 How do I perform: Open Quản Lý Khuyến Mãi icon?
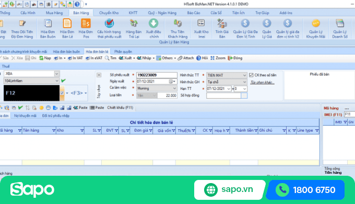click(316, 29)
